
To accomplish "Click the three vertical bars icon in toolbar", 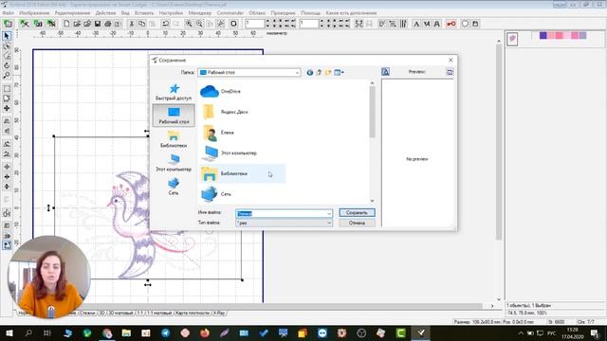I will click(x=403, y=24).
